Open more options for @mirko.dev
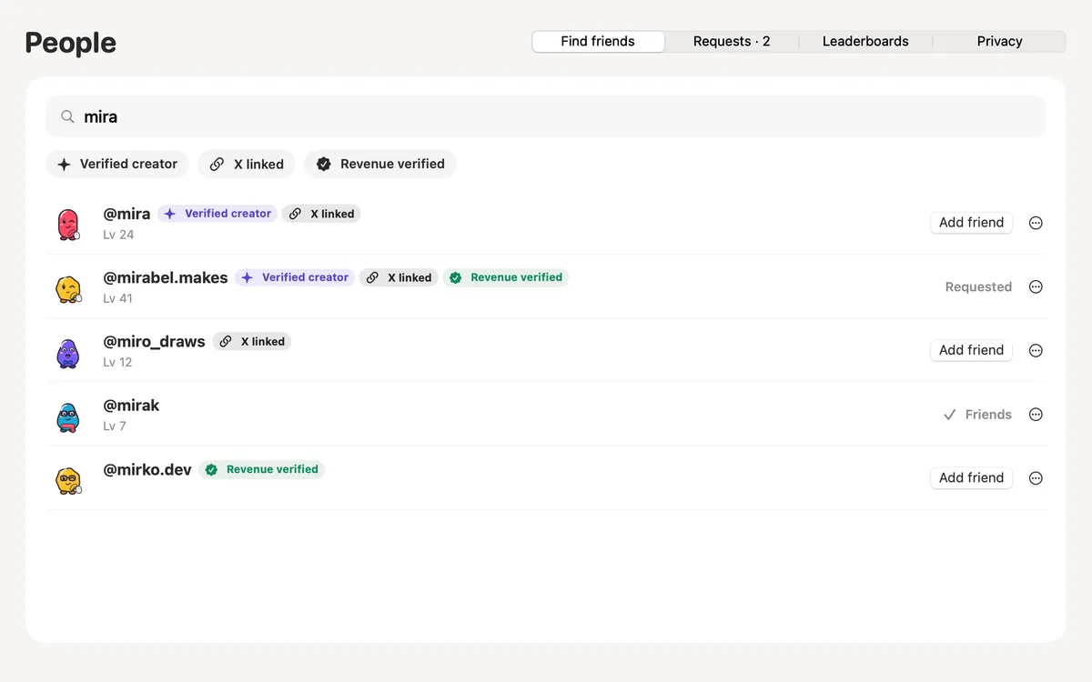This screenshot has width=1092, height=682. [x=1036, y=477]
